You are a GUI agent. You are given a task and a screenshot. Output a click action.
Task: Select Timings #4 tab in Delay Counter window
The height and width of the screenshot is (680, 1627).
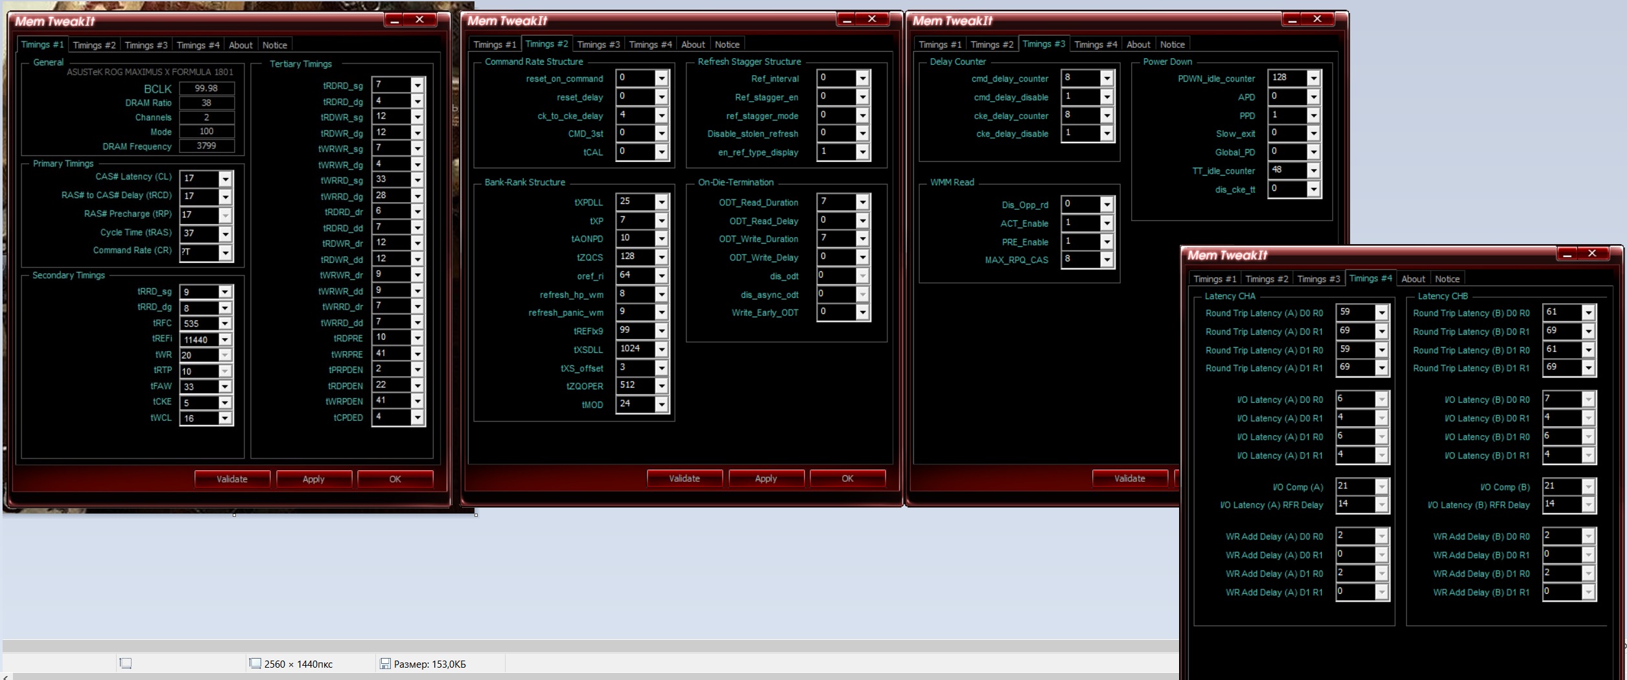(1095, 44)
